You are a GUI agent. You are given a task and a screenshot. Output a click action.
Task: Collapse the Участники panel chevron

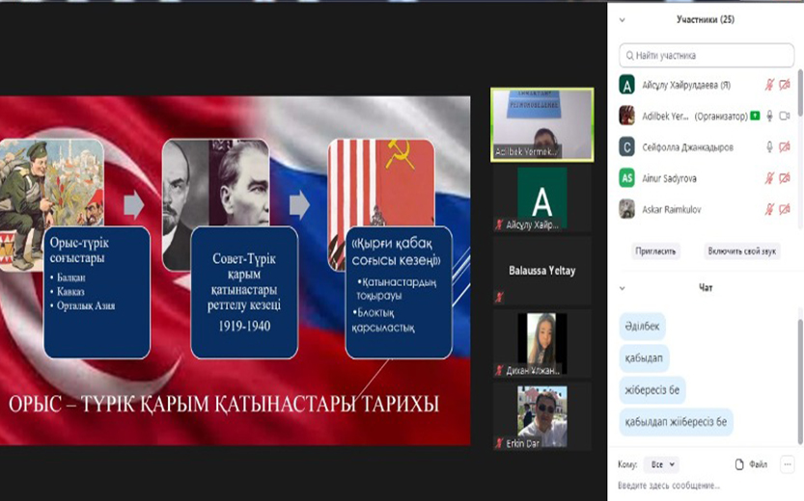tap(622, 20)
